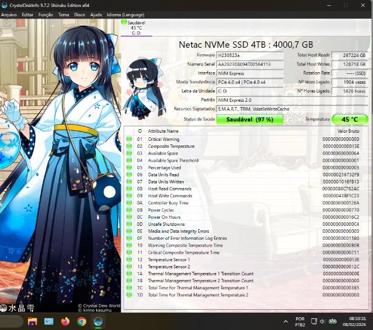The width and height of the screenshot is (373, 330).
Task: Open Google Chrome from the taskbar
Action: 82,321
